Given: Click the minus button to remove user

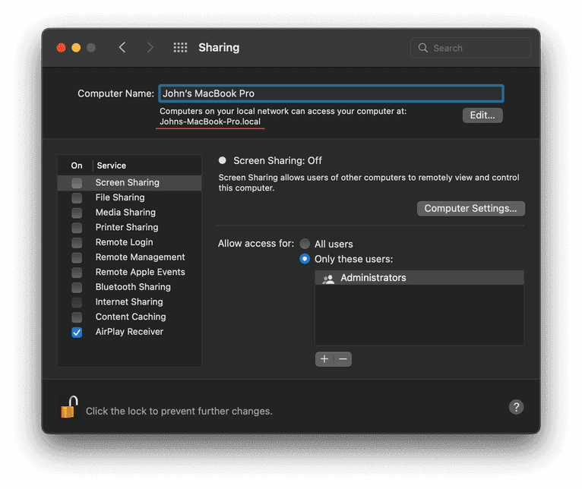Looking at the screenshot, I should (x=343, y=359).
